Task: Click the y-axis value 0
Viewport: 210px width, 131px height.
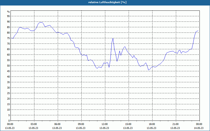Action: (x=9, y=121)
